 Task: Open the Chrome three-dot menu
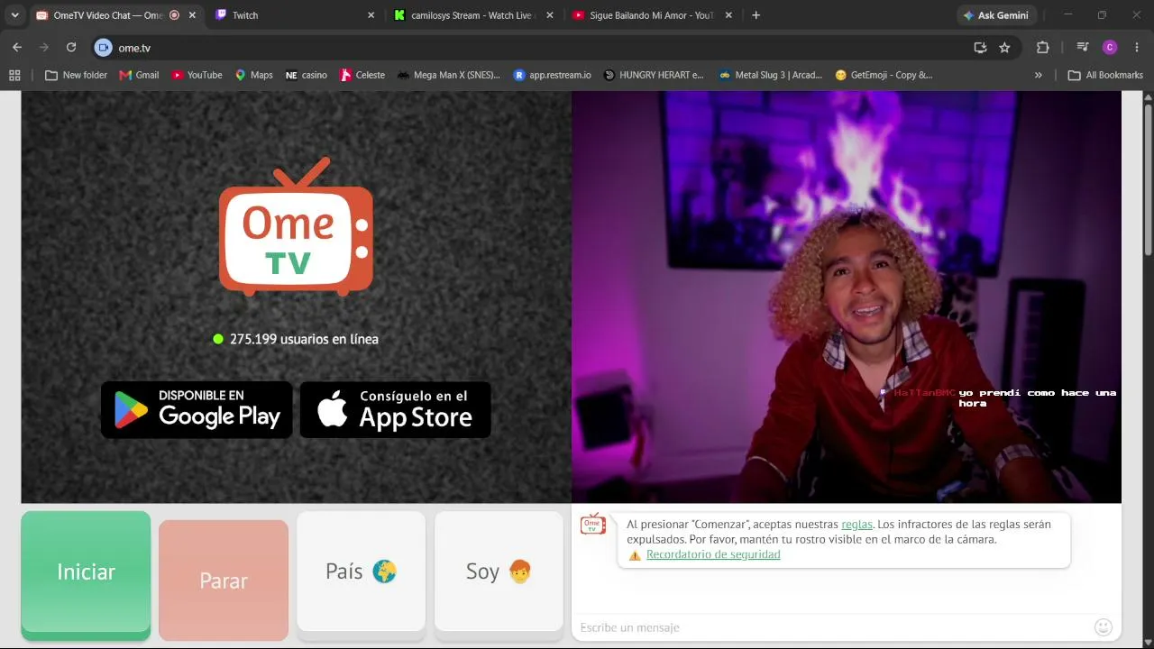click(x=1136, y=48)
